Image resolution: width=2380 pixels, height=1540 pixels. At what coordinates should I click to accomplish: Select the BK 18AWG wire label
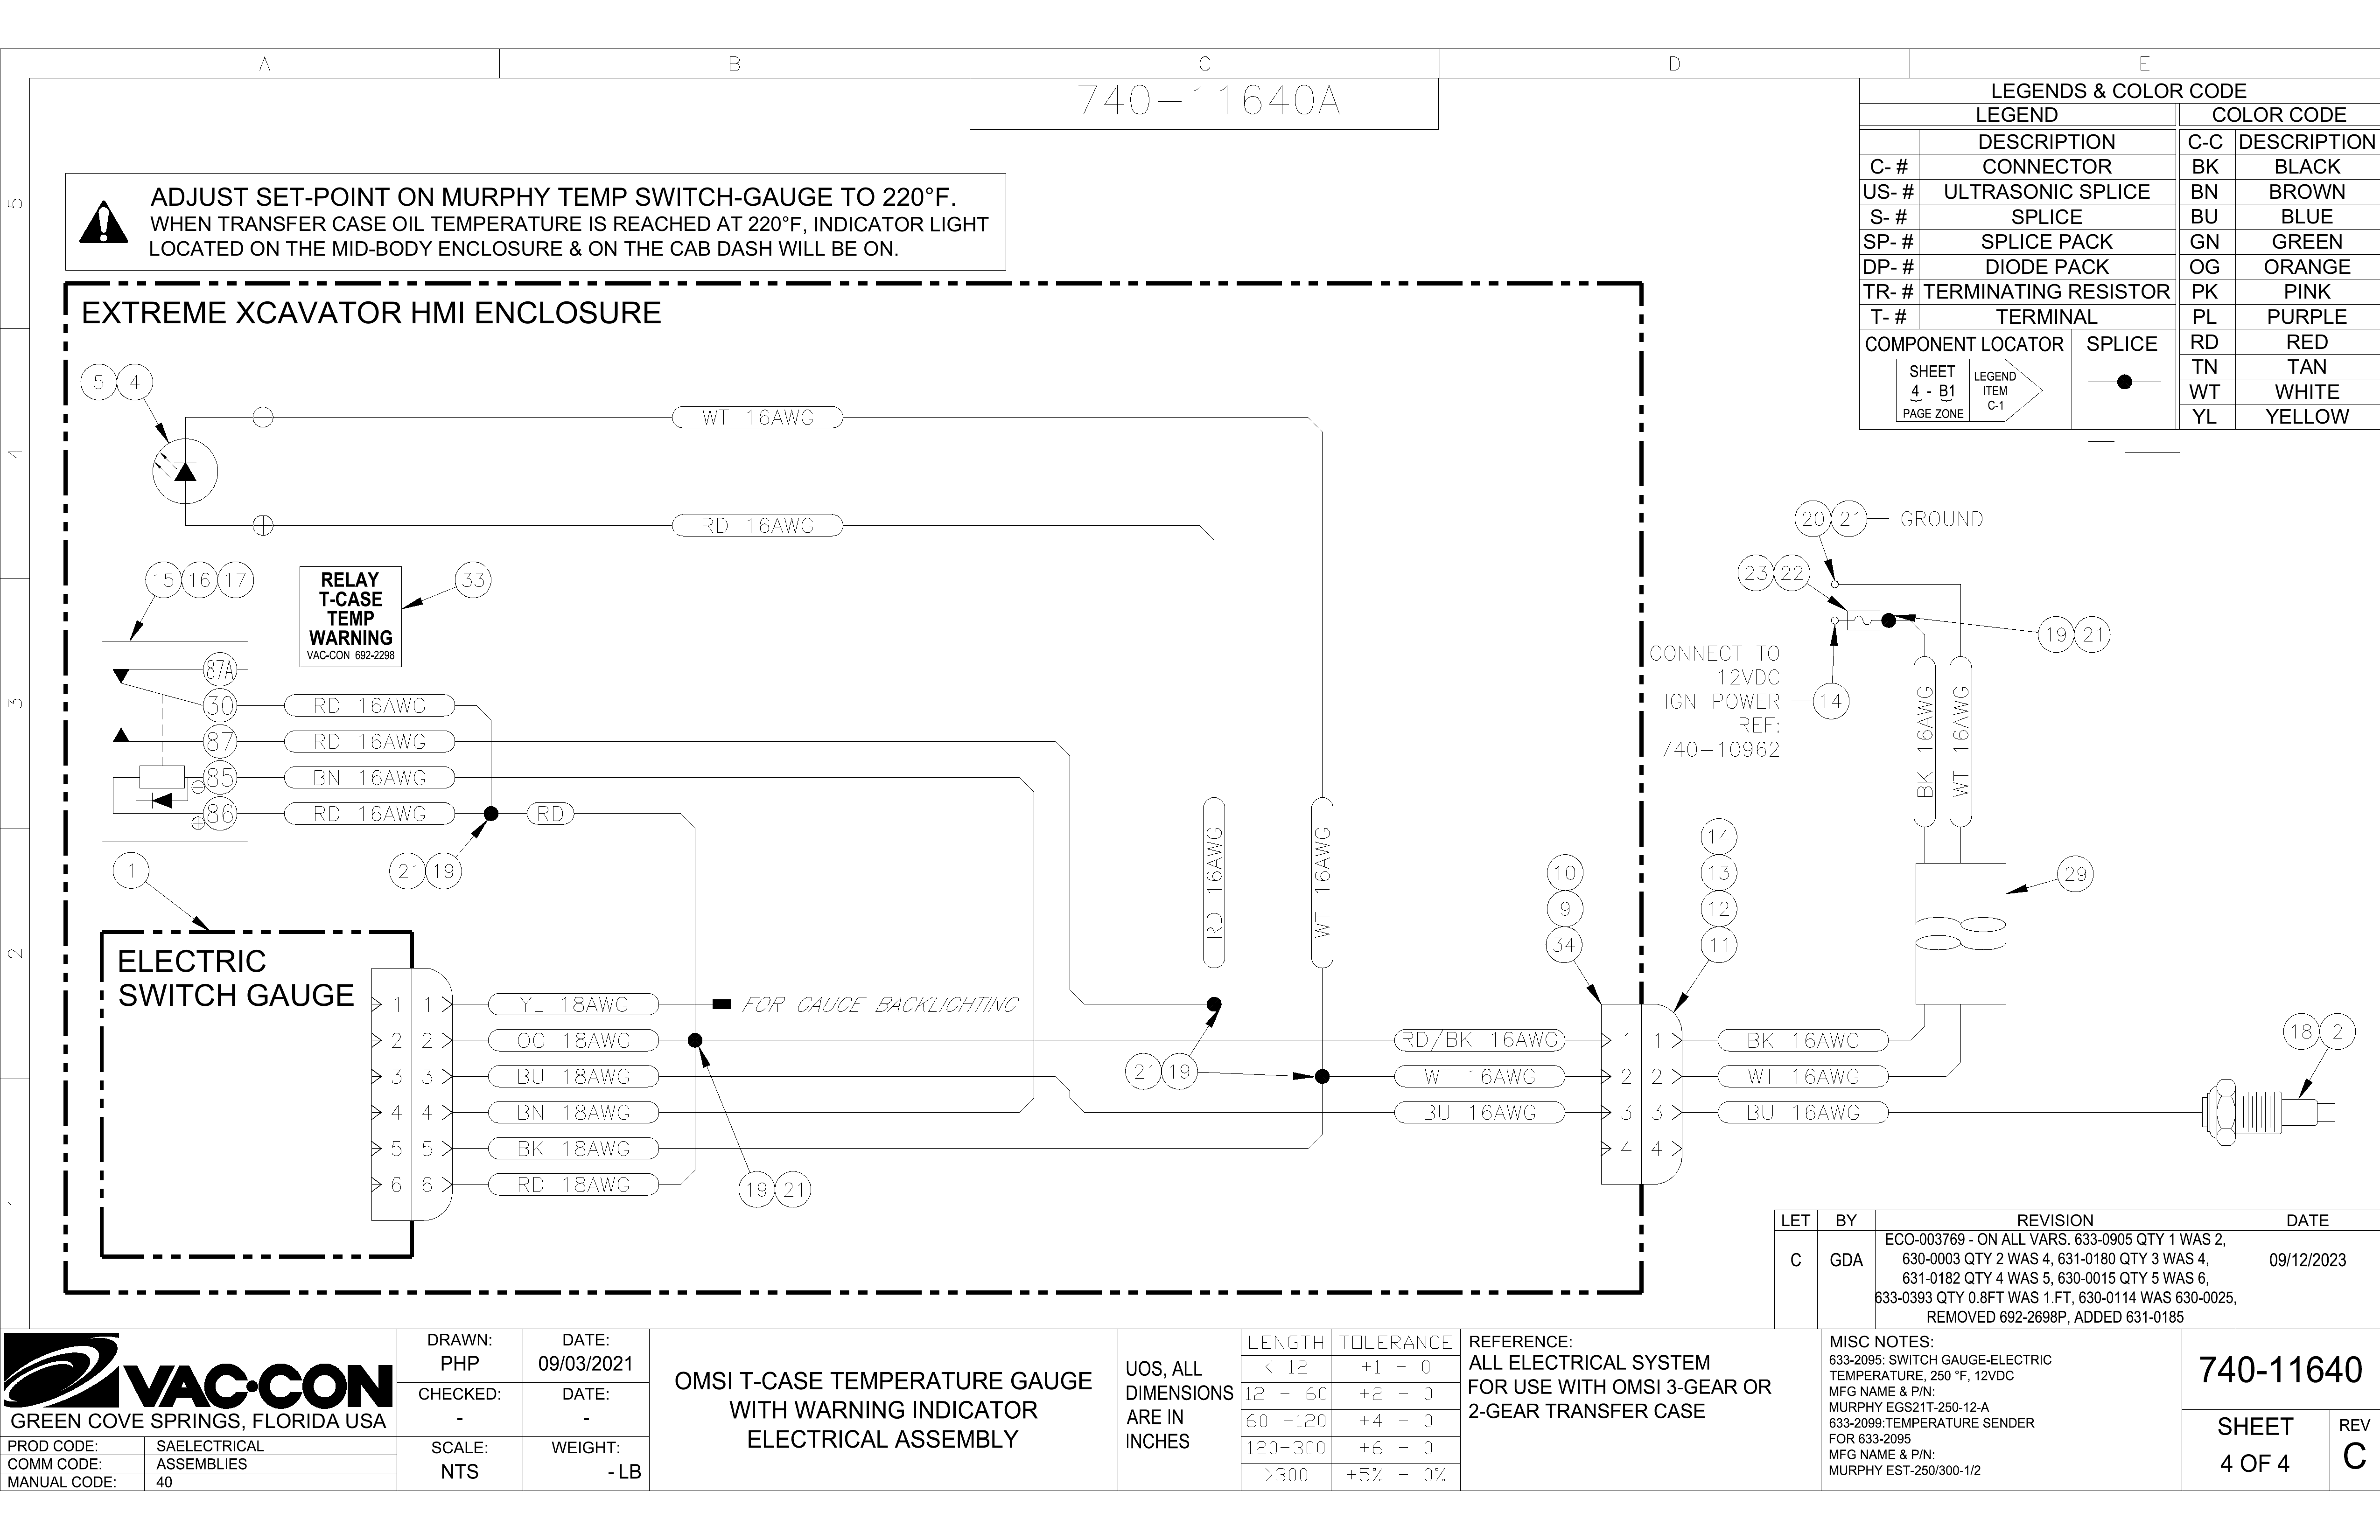tap(574, 1148)
